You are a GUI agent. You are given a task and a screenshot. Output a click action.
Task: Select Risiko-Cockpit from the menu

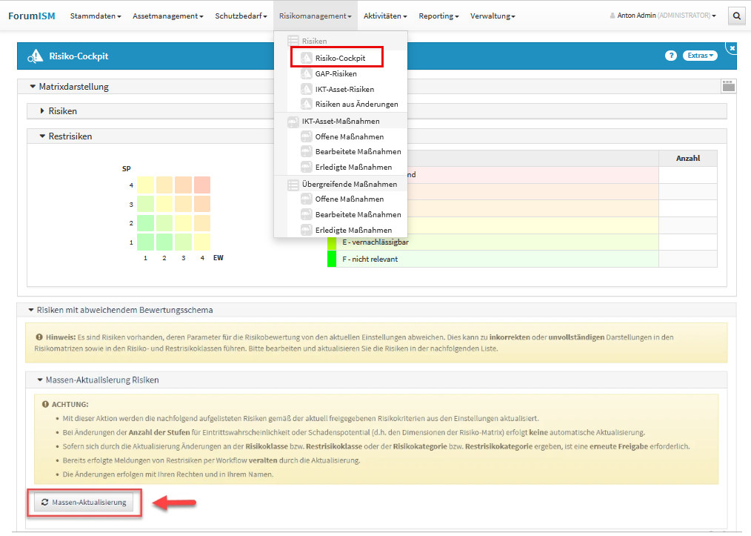coord(339,58)
